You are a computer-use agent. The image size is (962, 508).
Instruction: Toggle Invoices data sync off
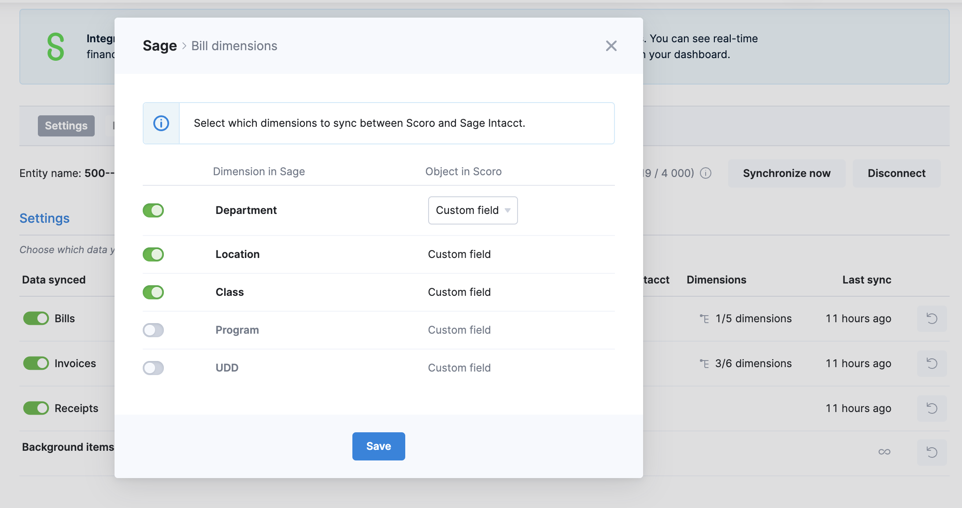[x=36, y=363]
